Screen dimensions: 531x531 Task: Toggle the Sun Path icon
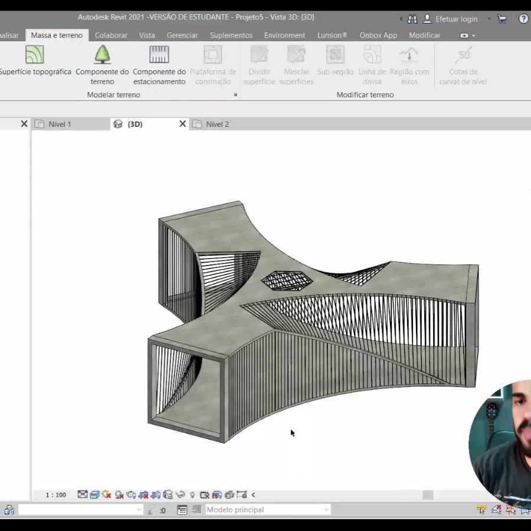tap(107, 494)
